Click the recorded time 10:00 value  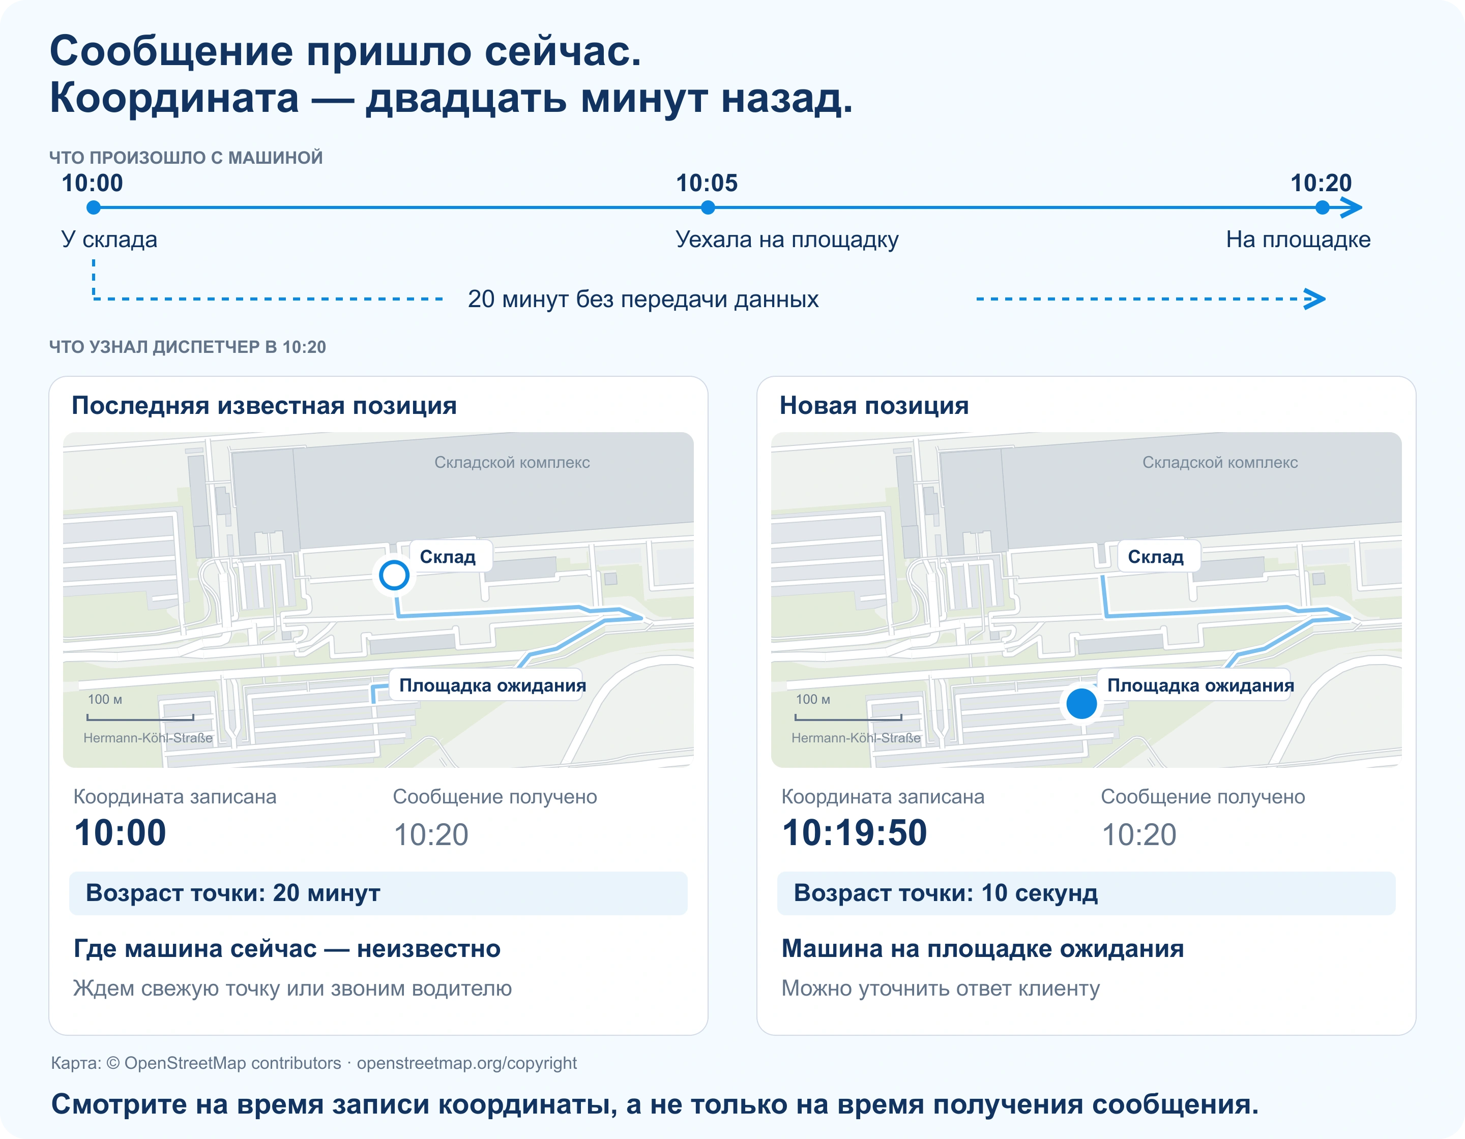tap(120, 833)
